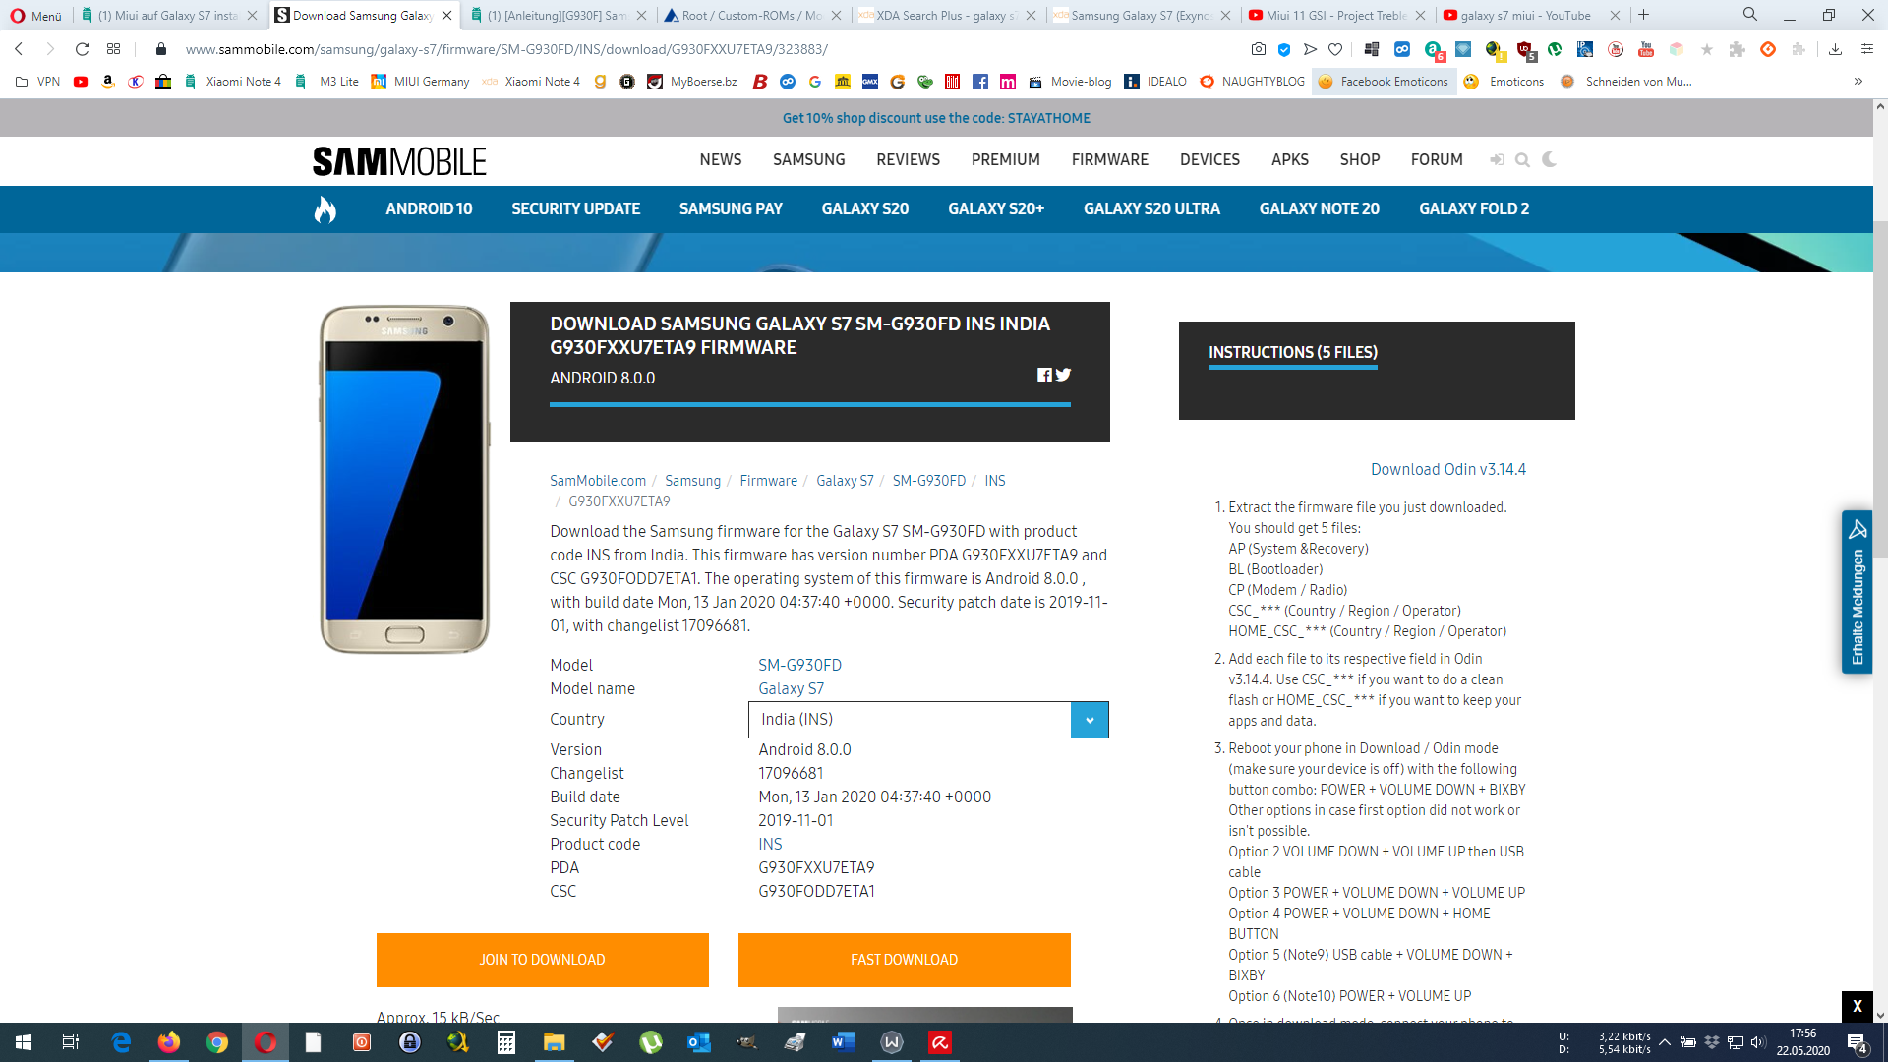The image size is (1888, 1062).
Task: Click INS product code link
Action: coord(770,845)
